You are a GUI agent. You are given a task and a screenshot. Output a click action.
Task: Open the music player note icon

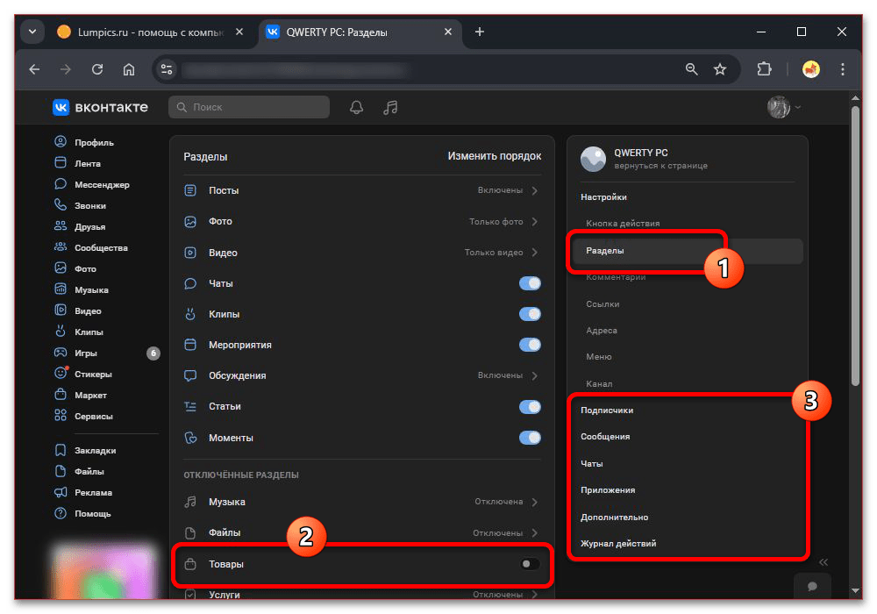391,107
